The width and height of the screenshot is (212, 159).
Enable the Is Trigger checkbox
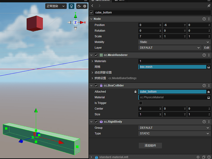(140, 103)
